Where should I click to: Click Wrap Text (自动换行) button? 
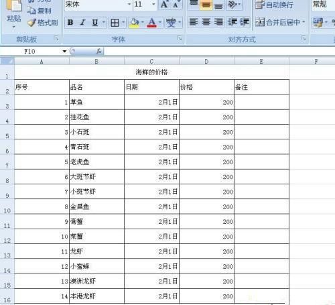(274, 5)
